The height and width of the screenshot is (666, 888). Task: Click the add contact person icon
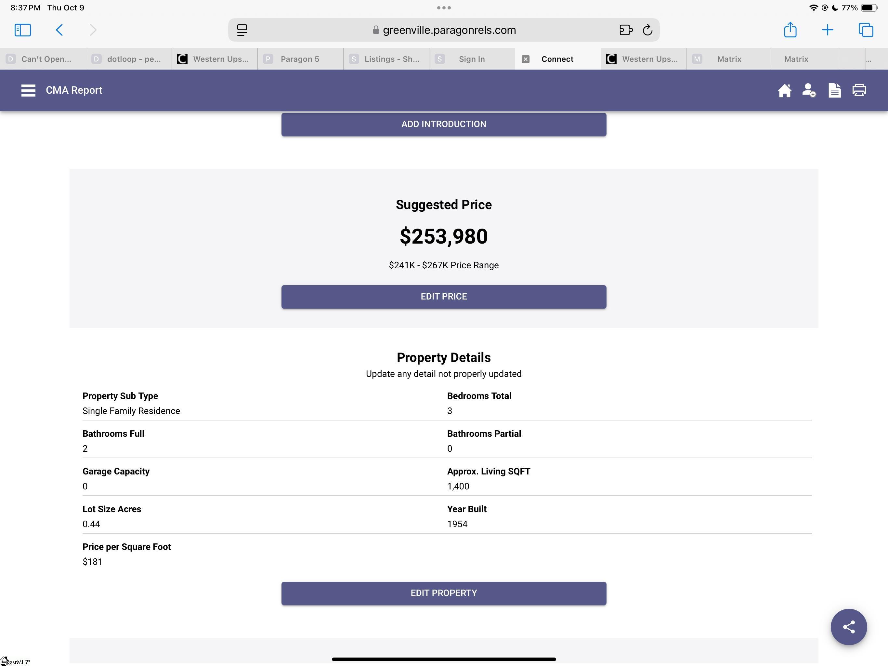point(809,90)
